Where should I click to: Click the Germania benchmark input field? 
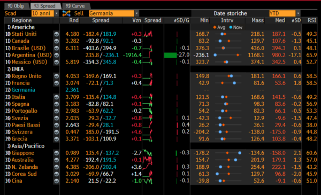(x=112, y=13)
